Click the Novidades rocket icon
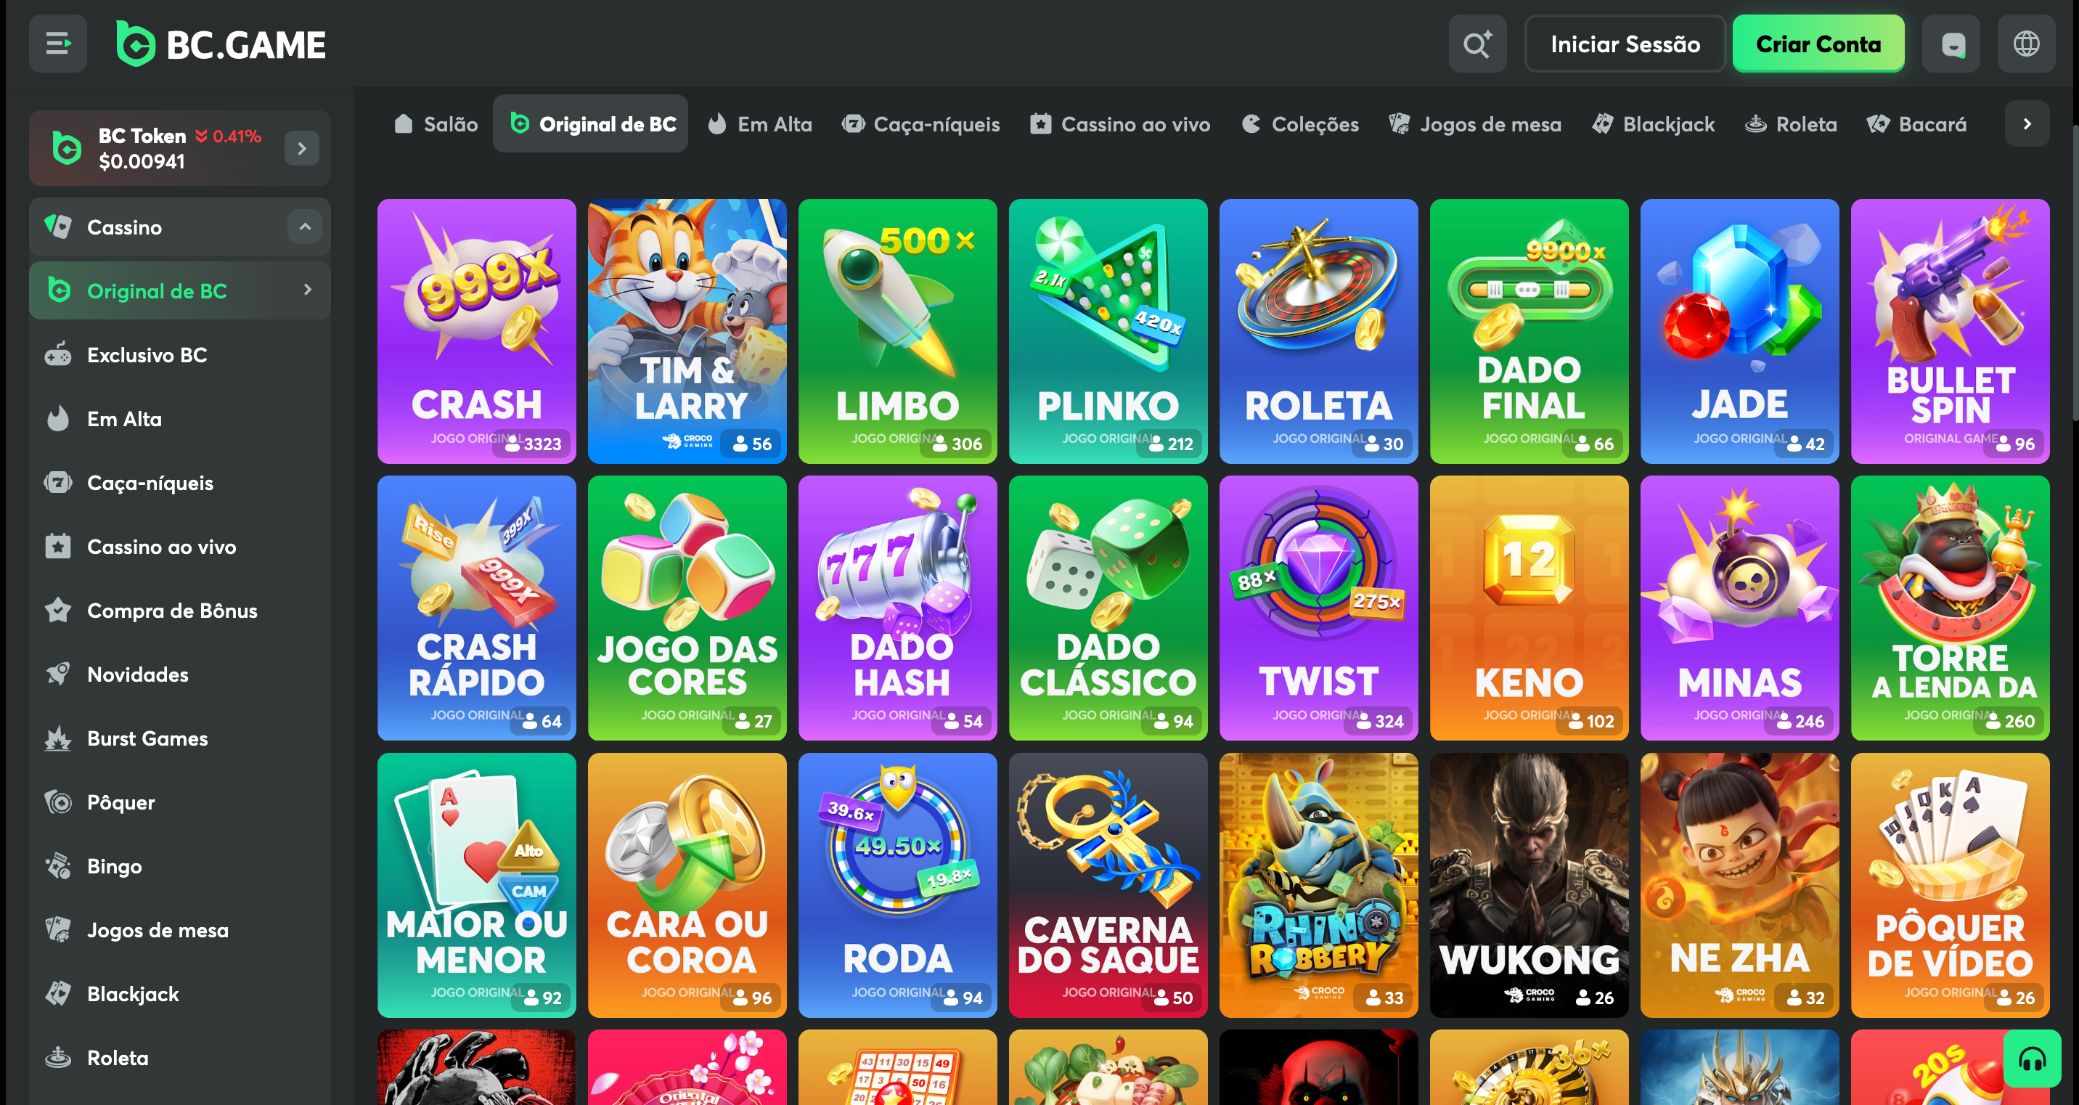The height and width of the screenshot is (1105, 2079). coord(58,674)
